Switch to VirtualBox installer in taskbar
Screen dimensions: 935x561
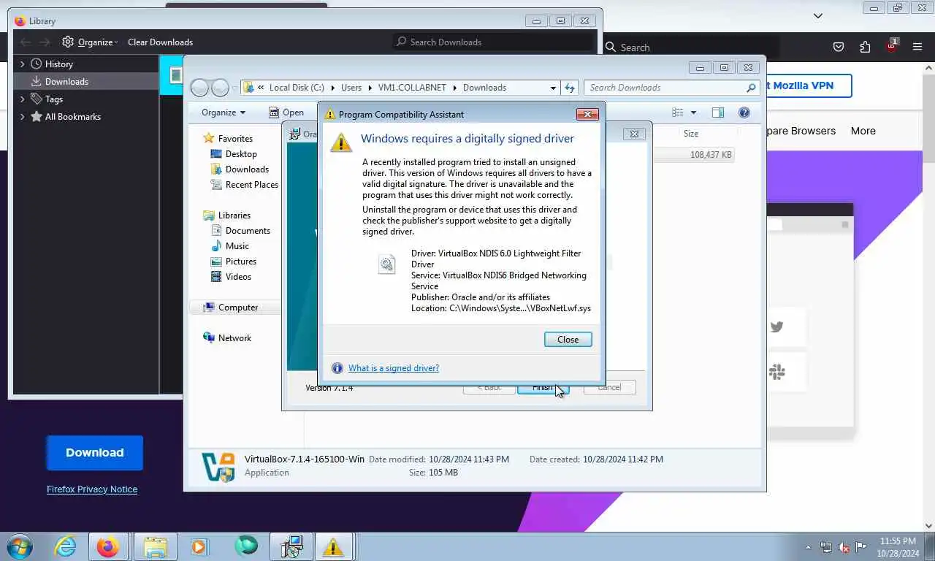coord(291,546)
